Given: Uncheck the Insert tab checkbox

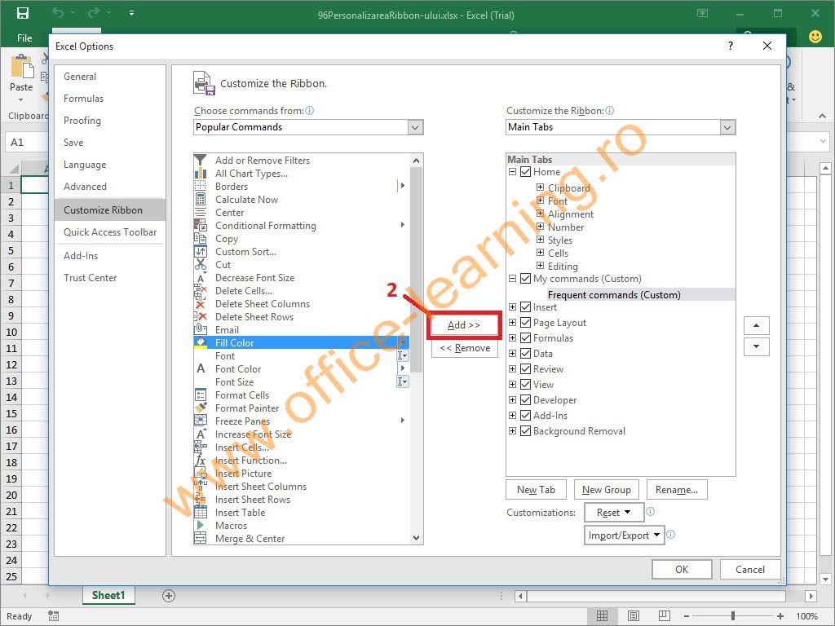Looking at the screenshot, I should [525, 307].
